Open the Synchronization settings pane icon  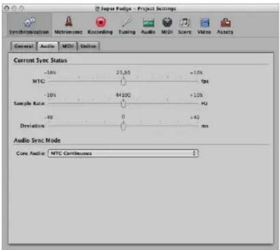tap(29, 25)
